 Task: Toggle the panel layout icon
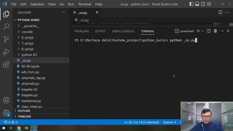[x=197, y=4]
